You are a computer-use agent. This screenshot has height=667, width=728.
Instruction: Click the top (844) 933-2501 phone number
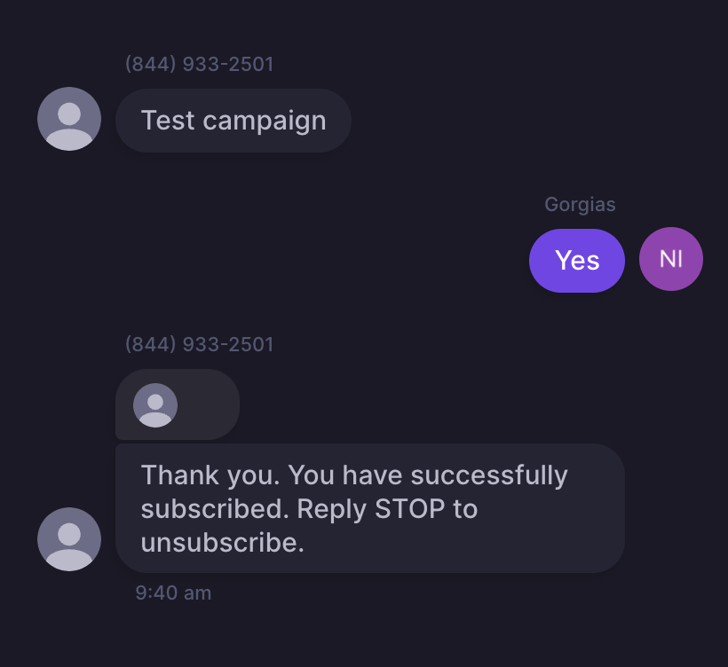[x=199, y=64]
